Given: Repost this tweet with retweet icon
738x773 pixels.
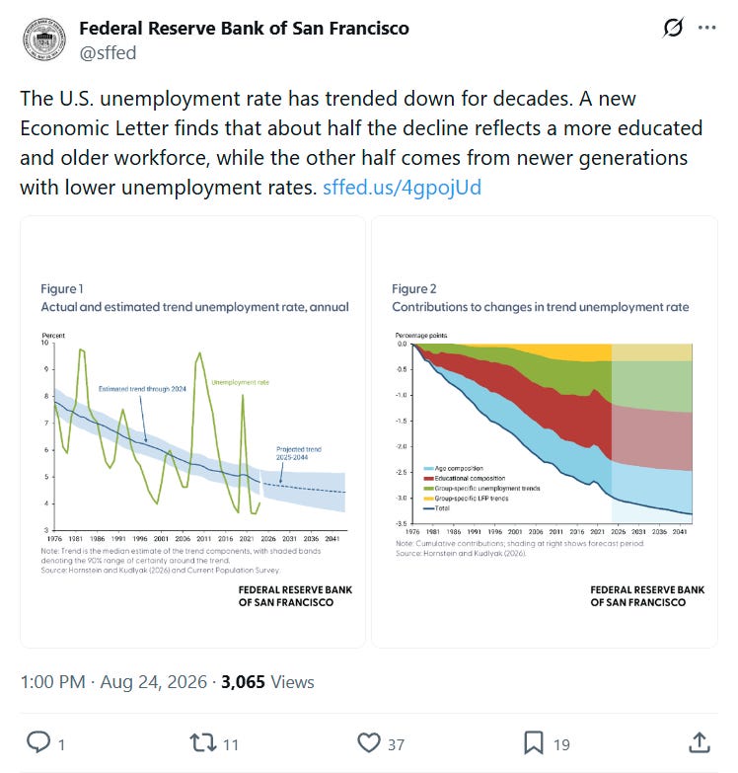Looking at the screenshot, I should click(203, 743).
